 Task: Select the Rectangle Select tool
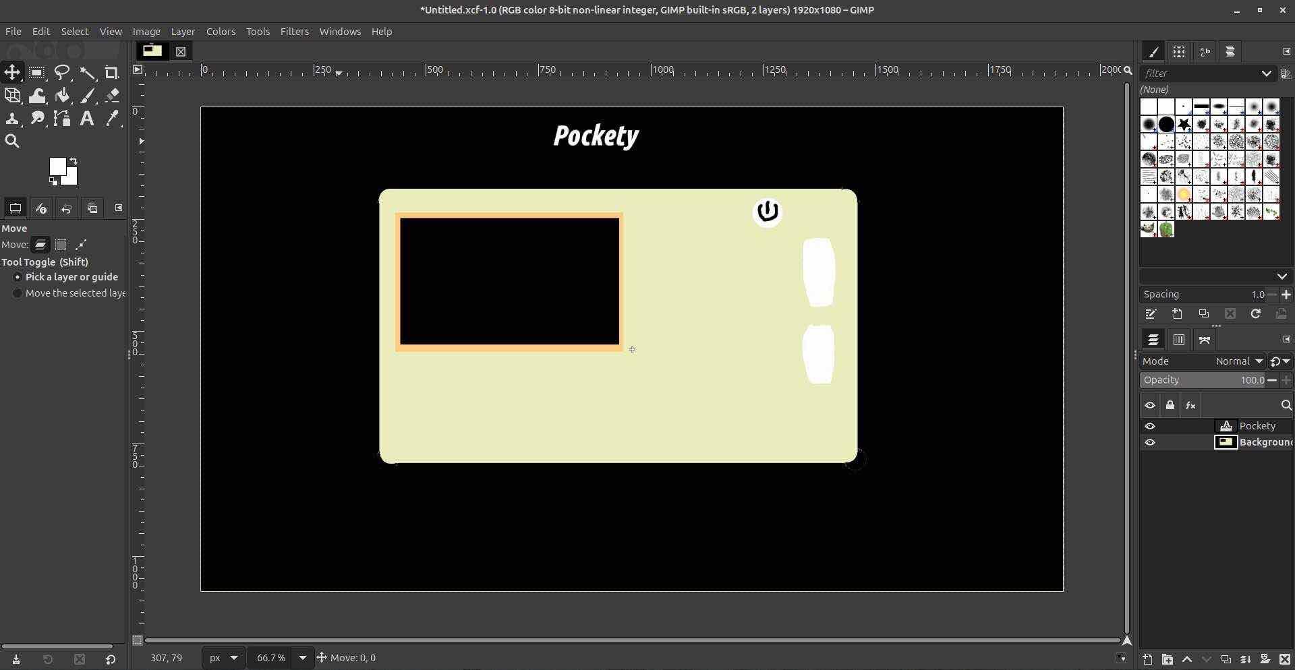coord(37,73)
